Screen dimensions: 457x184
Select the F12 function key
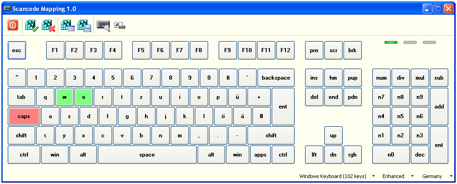[286, 50]
